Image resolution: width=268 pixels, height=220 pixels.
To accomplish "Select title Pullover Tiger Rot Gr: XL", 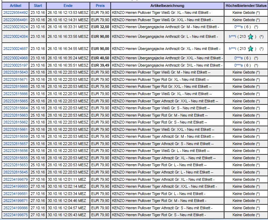I will point(161,79).
